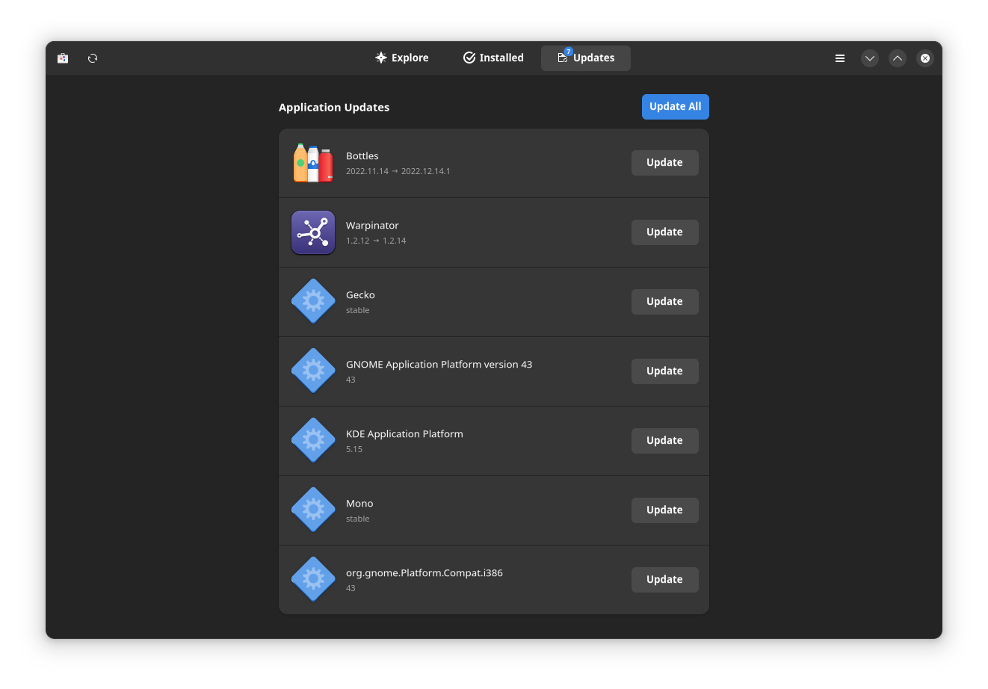
Task: Open the Bottles entry name
Action: pos(362,156)
